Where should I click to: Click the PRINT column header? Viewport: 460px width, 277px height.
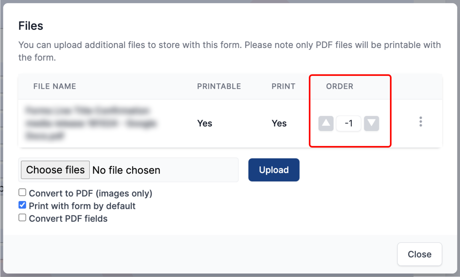(283, 86)
